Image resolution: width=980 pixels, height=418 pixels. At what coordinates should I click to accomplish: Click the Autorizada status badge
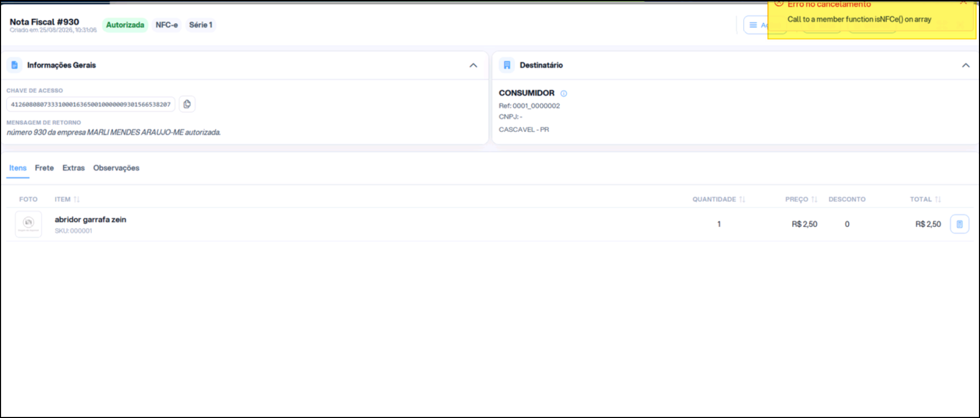point(125,25)
